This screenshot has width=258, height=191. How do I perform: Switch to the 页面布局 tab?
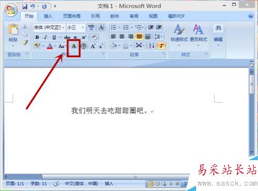tap(72, 16)
